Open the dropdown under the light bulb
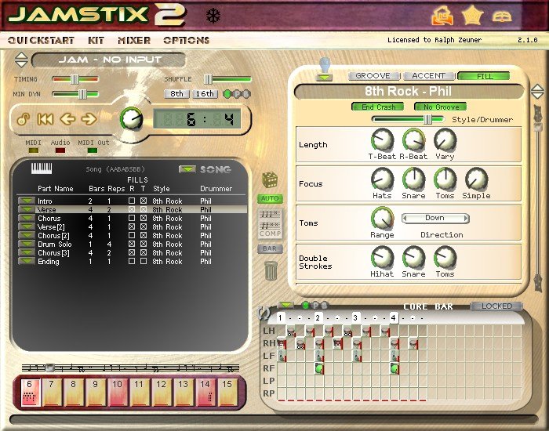This screenshot has width=549, height=431. pos(324,78)
